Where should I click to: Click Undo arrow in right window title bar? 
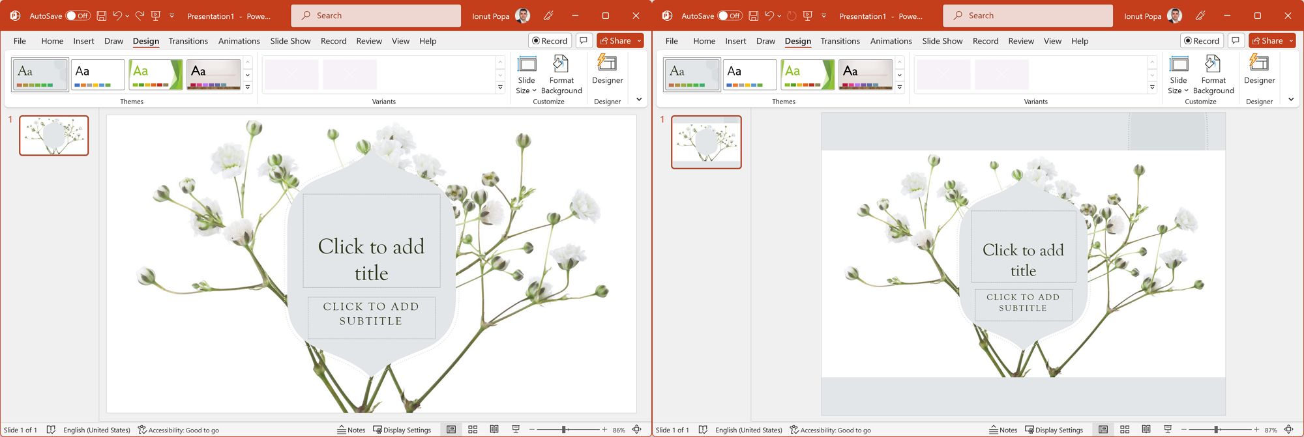(769, 16)
